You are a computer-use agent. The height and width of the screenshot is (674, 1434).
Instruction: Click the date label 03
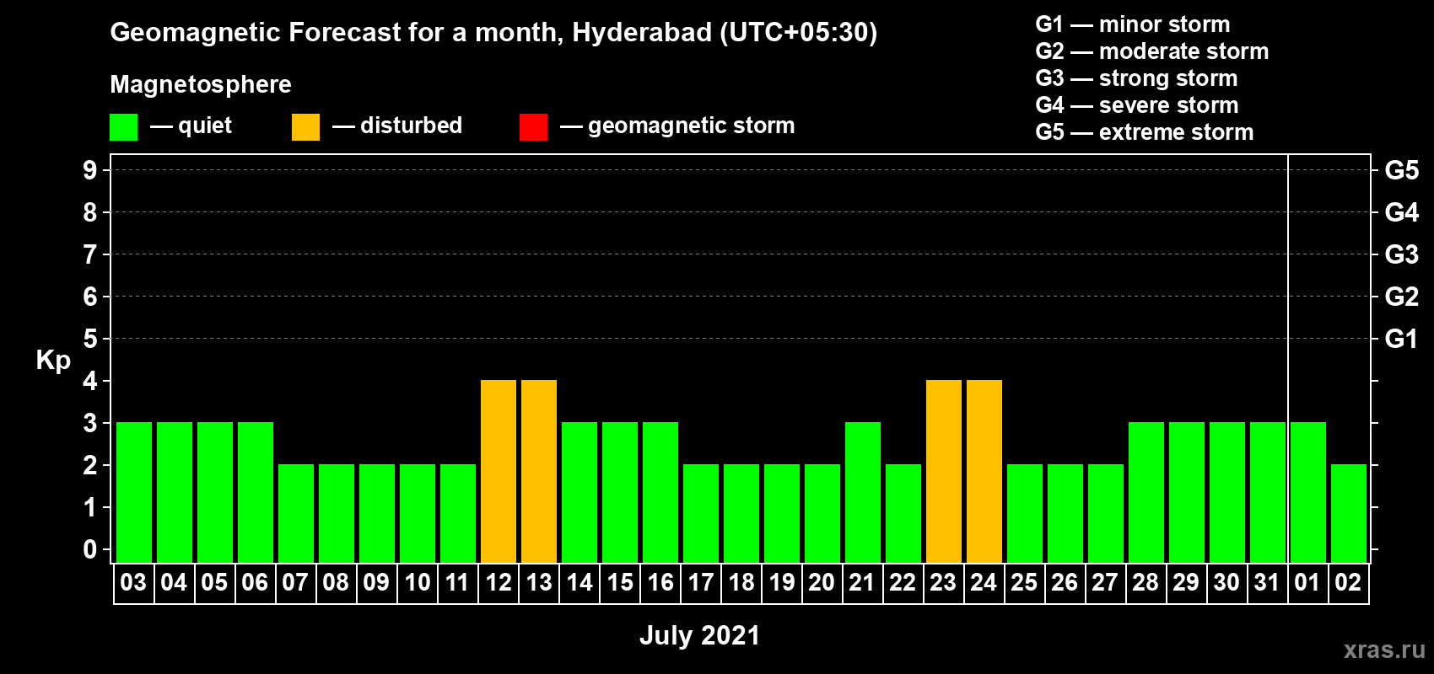(133, 582)
